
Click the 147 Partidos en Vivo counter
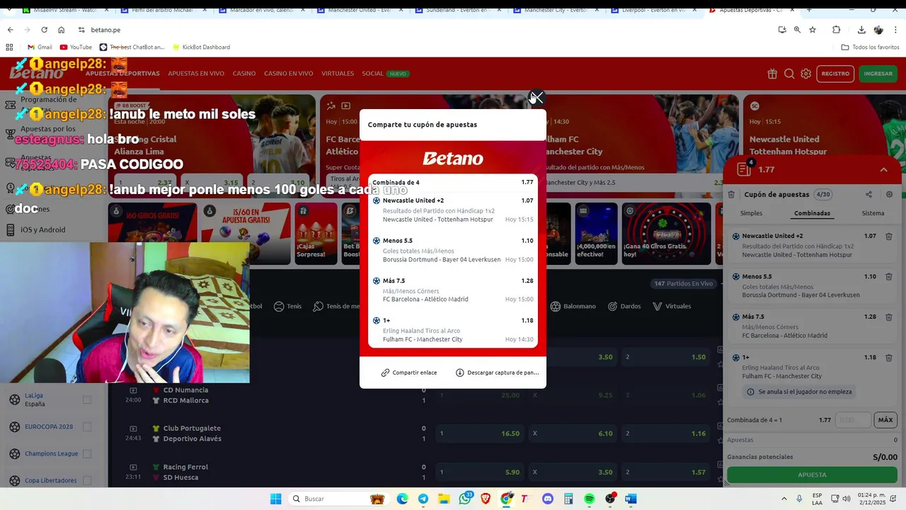(x=683, y=283)
